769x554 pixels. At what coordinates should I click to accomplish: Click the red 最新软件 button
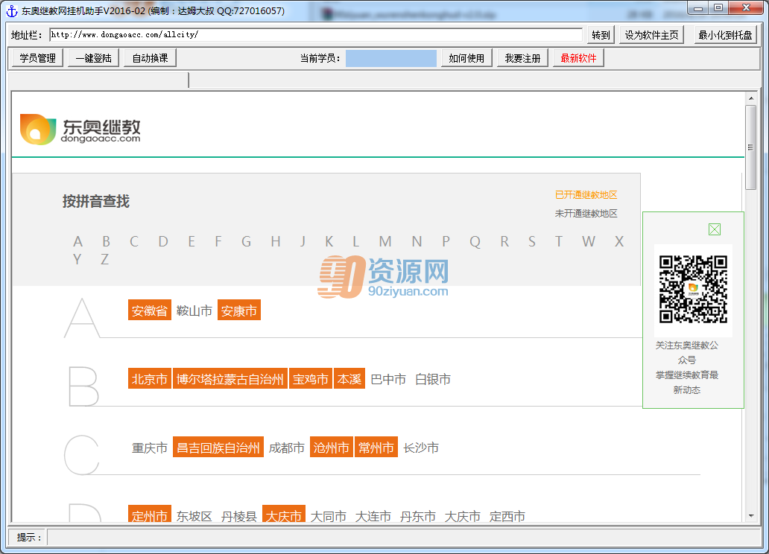[x=578, y=58]
